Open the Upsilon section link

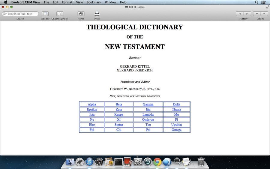pyautogui.click(x=176, y=125)
